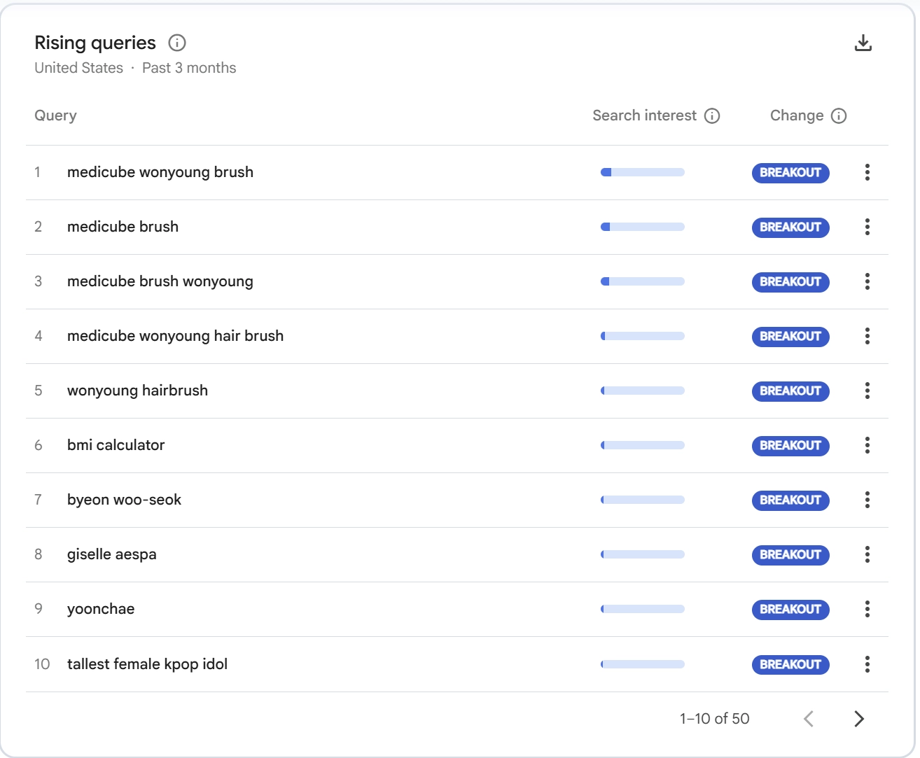Click the Search interest column header
920x758 pixels.
click(644, 115)
